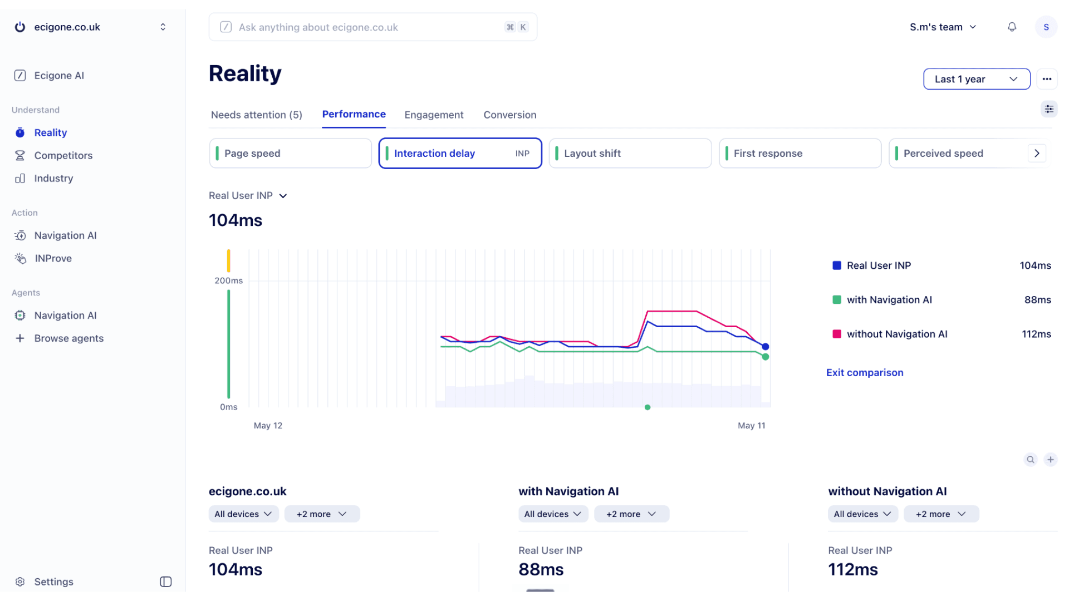Click Navigation AI icon under Action
The image size is (1069, 601).
pyautogui.click(x=20, y=235)
